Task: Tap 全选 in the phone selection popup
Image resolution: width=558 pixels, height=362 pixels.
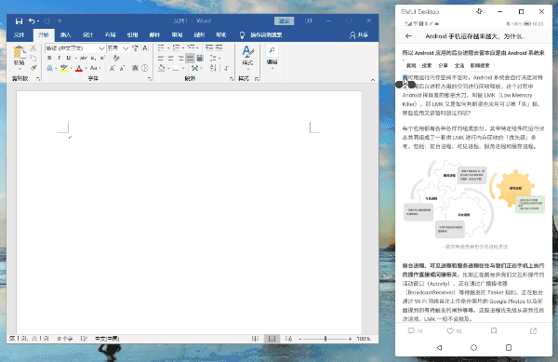Action: tap(459, 65)
